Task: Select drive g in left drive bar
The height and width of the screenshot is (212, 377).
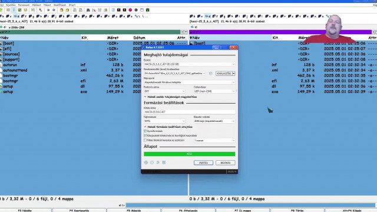Action: coord(31,16)
